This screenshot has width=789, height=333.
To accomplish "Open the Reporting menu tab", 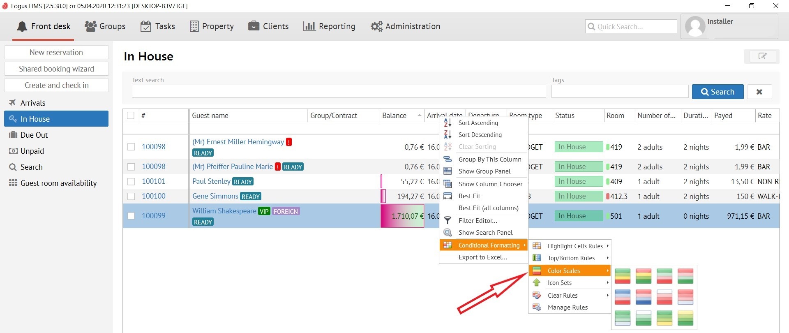I will coord(329,26).
